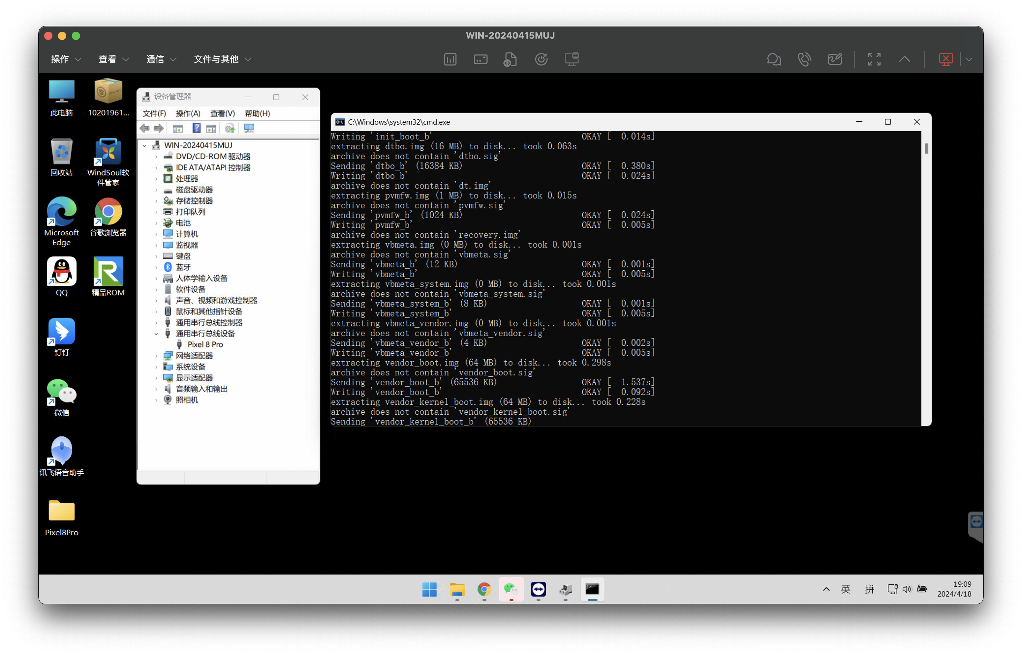This screenshot has width=1022, height=655.
Task: Click the red end-session icon
Action: (x=945, y=59)
